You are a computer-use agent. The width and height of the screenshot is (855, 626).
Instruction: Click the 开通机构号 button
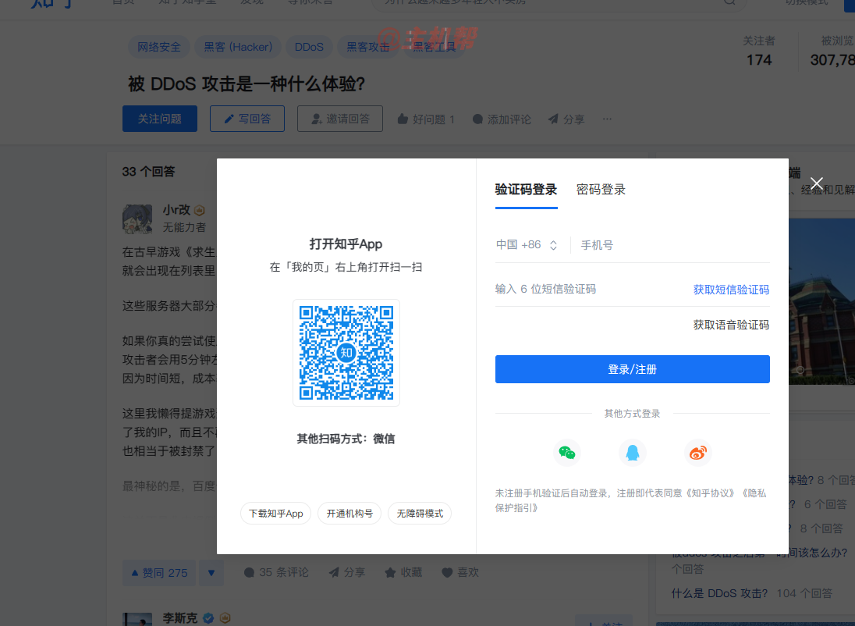tap(349, 514)
